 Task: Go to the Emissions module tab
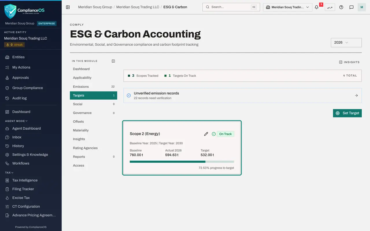93,87
